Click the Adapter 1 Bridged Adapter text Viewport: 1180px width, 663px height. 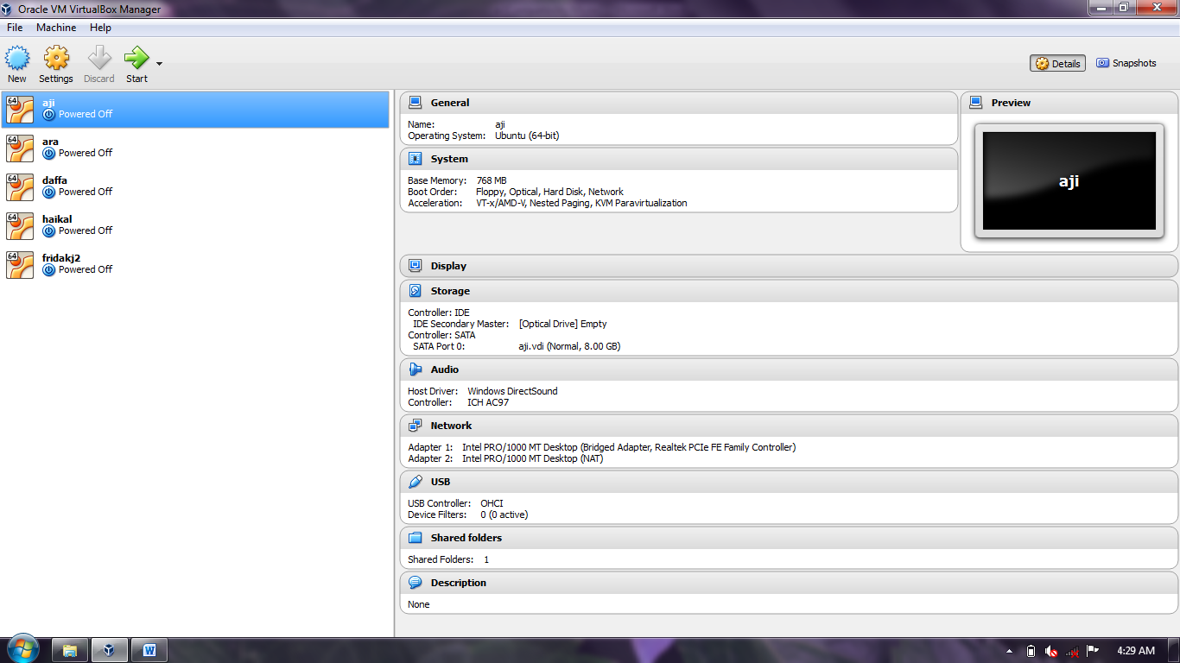click(x=629, y=447)
